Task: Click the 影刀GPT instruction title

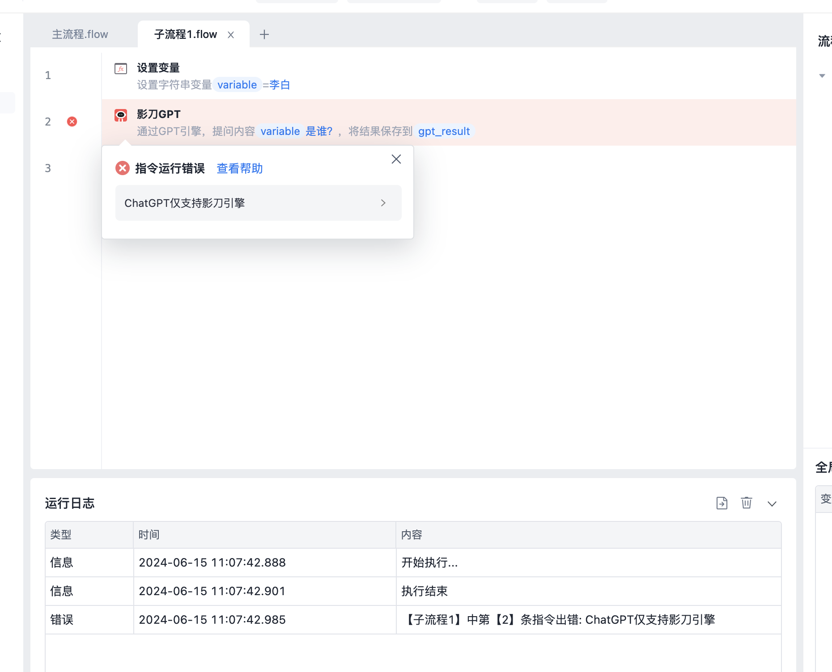Action: pos(159,114)
